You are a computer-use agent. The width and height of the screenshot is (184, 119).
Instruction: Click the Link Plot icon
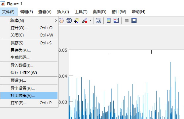tap(98, 21)
